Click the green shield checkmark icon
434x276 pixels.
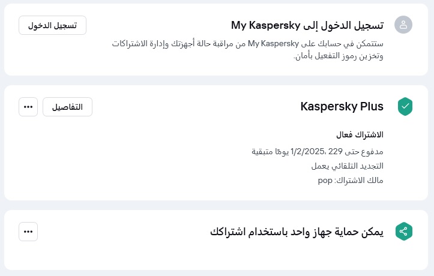click(405, 107)
